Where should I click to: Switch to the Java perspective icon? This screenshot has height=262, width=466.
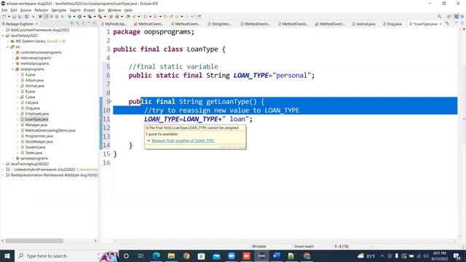(x=457, y=17)
